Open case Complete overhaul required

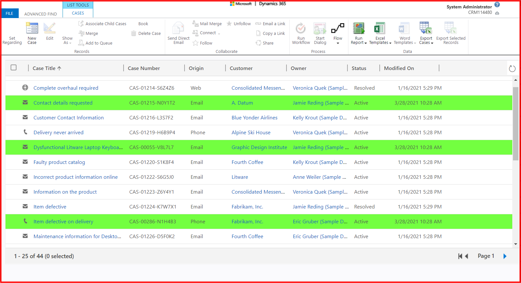click(x=66, y=88)
